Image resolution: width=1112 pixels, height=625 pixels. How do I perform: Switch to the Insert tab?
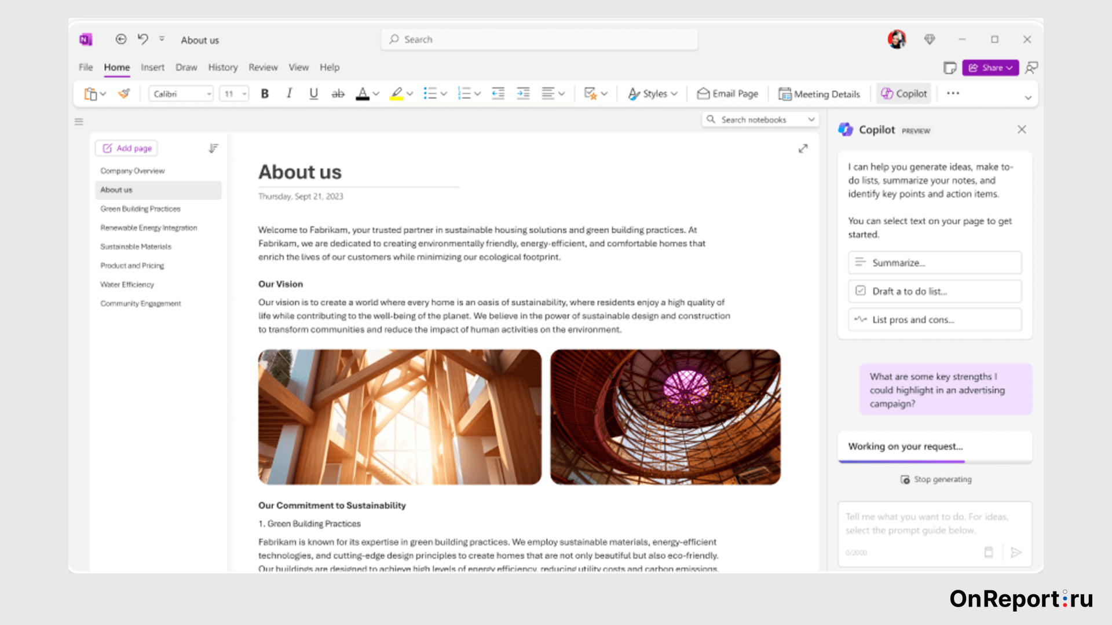[x=152, y=67]
